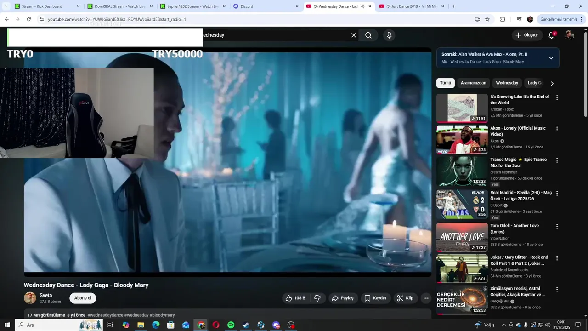588x331 pixels.
Task: Open options menu for Trance Magic video
Action: click(557, 160)
